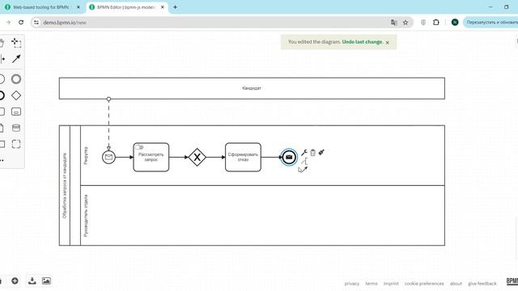
Task: Delete selected end event via trash icon
Action: click(312, 153)
